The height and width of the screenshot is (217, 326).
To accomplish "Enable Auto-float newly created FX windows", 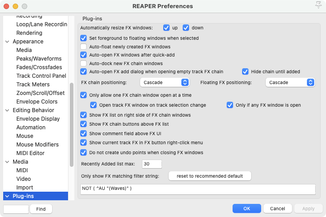I will [83, 47].
